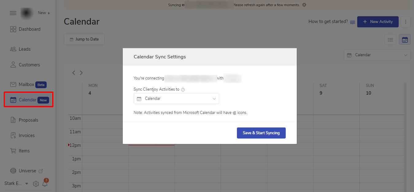Click the three-dot more options icon
This screenshot has width=414, height=192.
coord(406,22)
